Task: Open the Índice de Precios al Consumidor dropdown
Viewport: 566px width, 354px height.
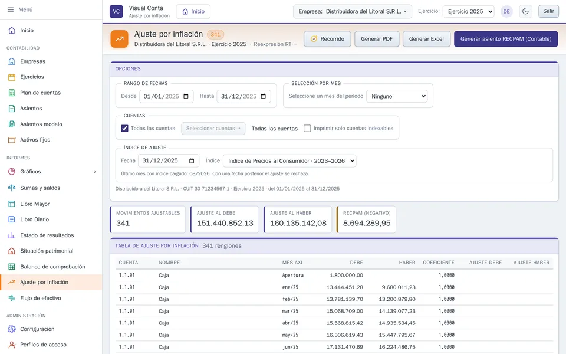Action: click(x=289, y=160)
